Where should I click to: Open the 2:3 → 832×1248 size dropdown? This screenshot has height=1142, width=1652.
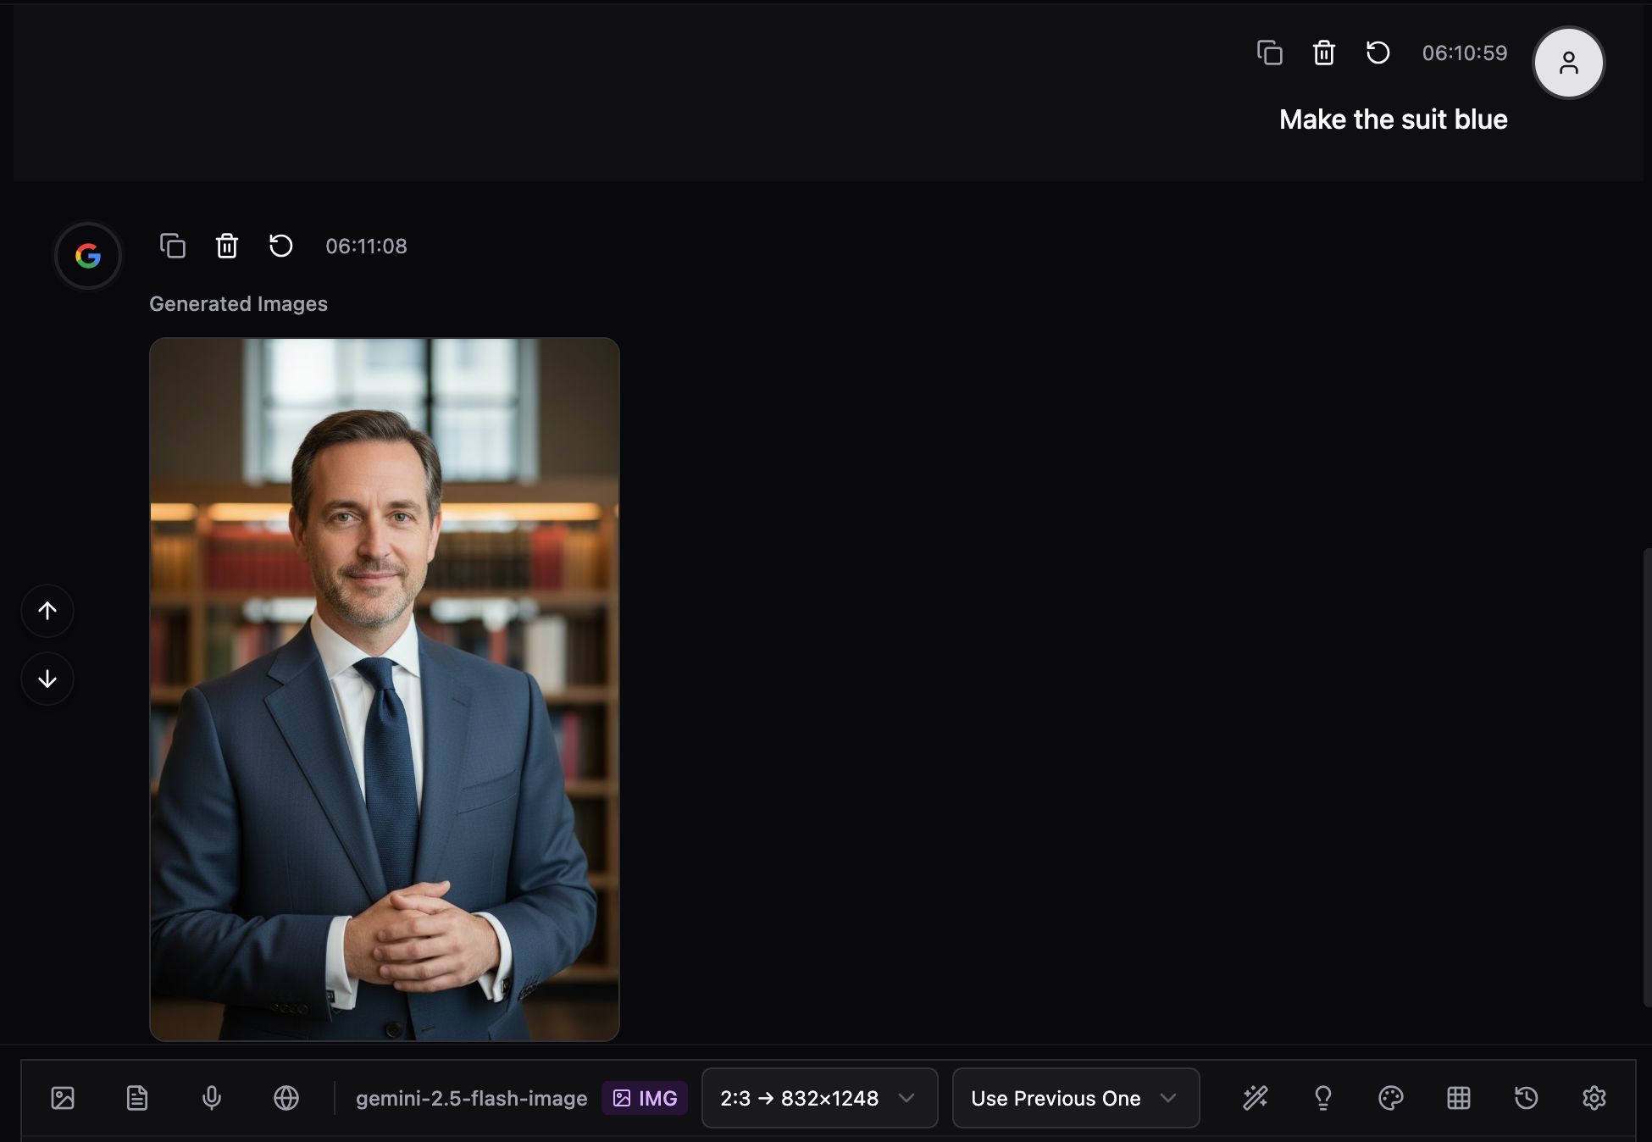point(818,1098)
